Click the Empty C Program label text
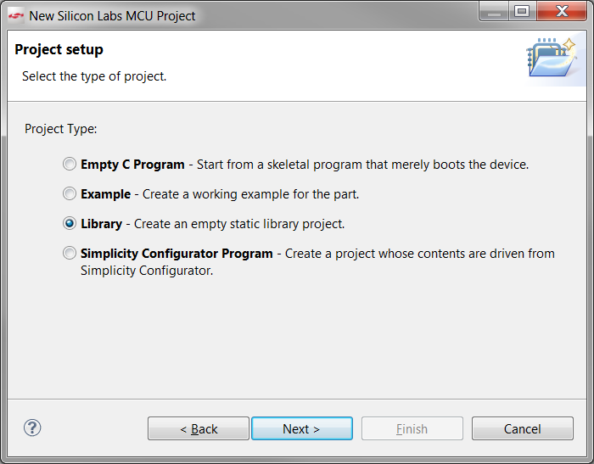The height and width of the screenshot is (464, 594). tap(132, 165)
